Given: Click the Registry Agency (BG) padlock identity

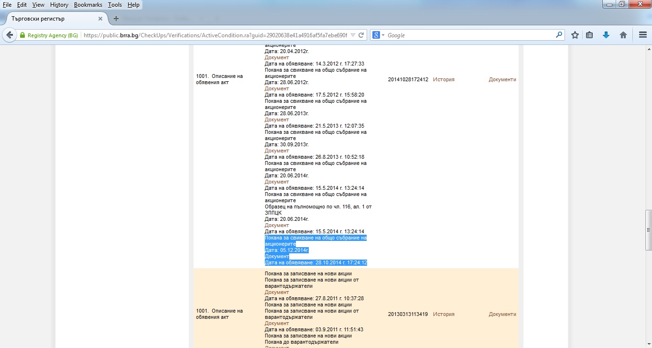Looking at the screenshot, I should pyautogui.click(x=48, y=35).
